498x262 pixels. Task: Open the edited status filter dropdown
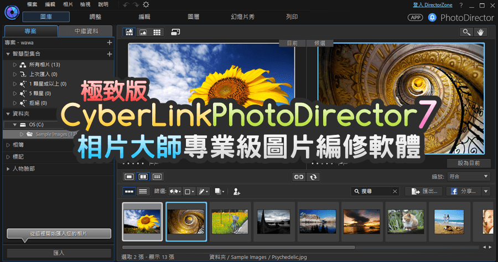(x=203, y=191)
